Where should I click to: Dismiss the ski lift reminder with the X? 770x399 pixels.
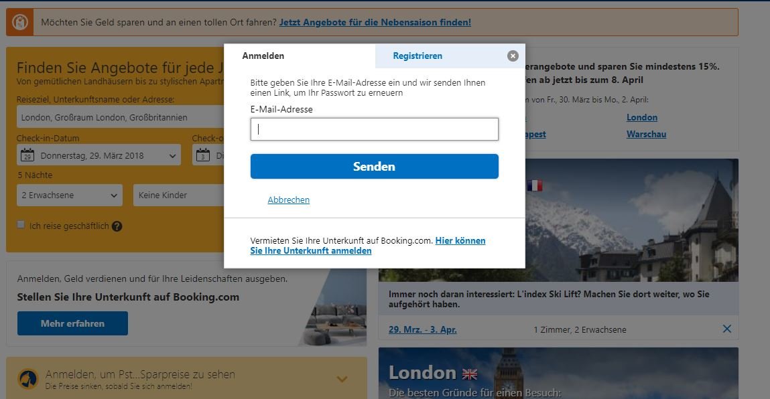coord(726,329)
